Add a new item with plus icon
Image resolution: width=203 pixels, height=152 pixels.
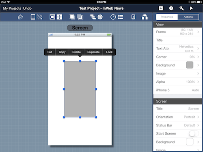click(x=161, y=9)
